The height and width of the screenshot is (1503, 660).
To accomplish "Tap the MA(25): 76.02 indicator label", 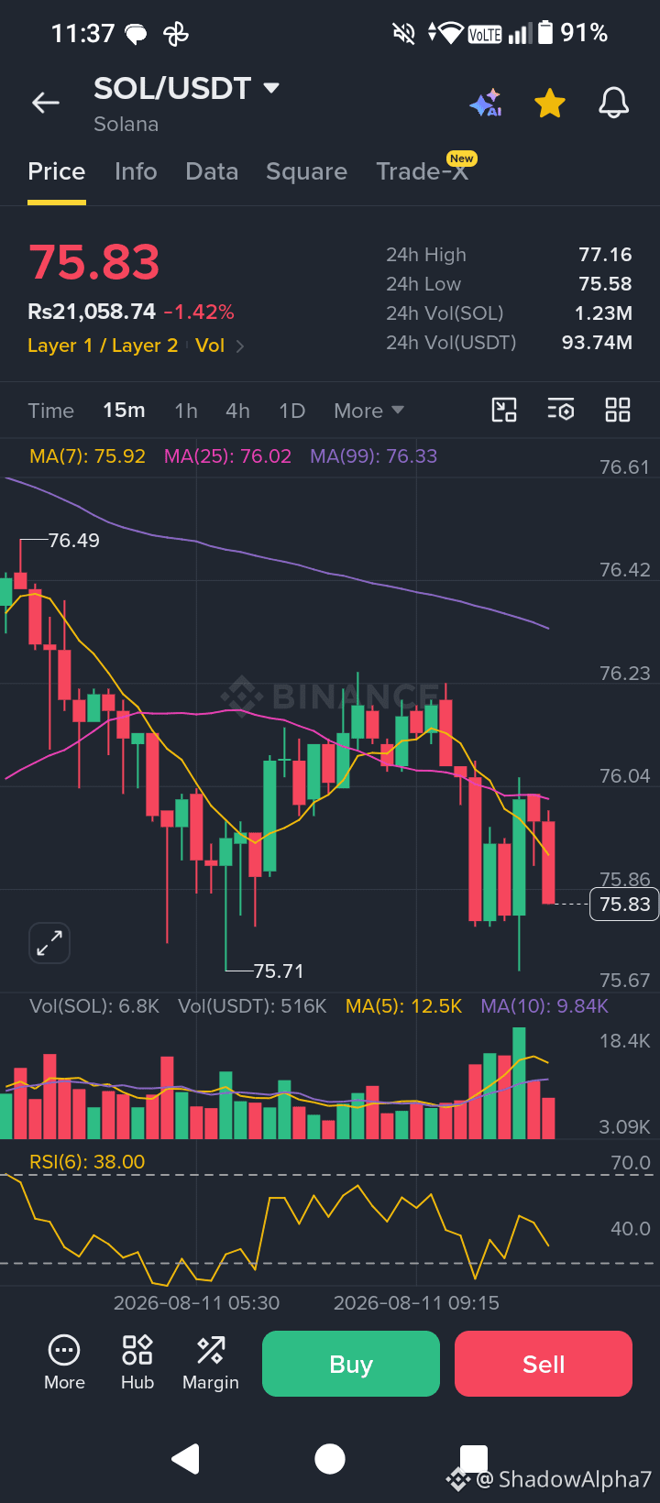I will [x=227, y=456].
